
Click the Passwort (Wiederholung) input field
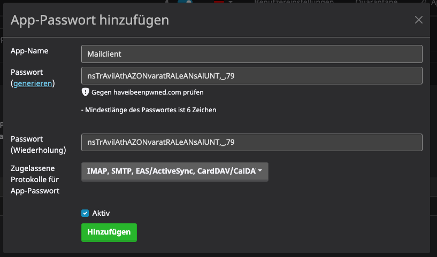pos(251,143)
